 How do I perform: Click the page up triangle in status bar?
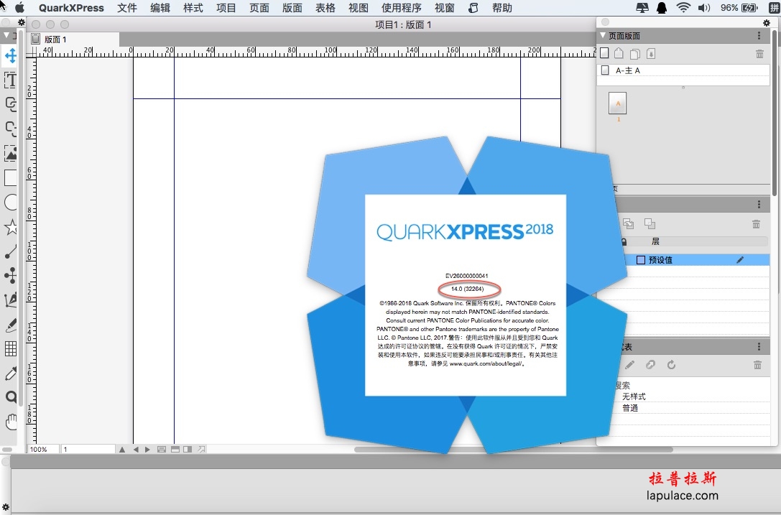[x=122, y=449]
